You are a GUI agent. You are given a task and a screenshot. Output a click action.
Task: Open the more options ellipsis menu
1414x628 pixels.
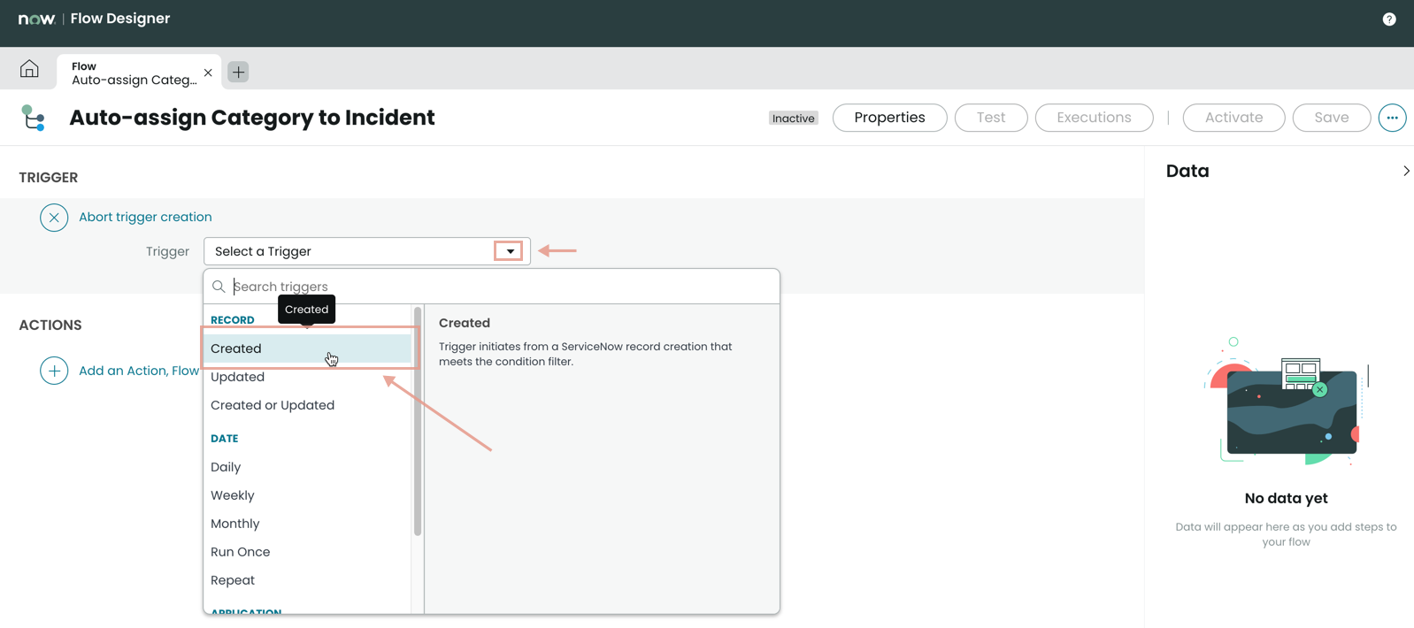pyautogui.click(x=1392, y=118)
